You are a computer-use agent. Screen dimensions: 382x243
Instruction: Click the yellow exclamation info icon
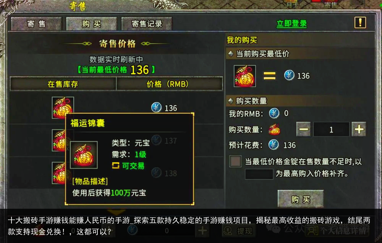click(360, 22)
